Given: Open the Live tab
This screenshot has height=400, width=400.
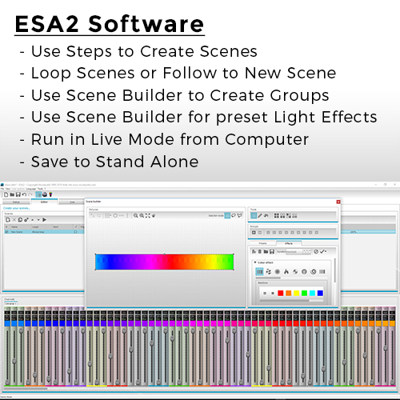Looking at the screenshot, I should pos(72,202).
